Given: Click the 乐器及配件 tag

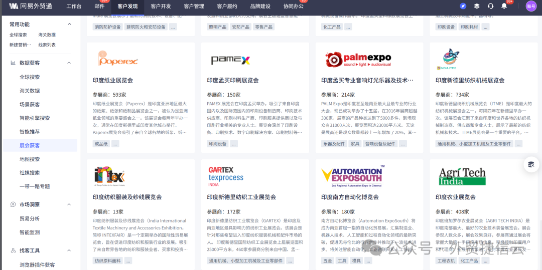Looking at the screenshot, I should (x=334, y=144).
